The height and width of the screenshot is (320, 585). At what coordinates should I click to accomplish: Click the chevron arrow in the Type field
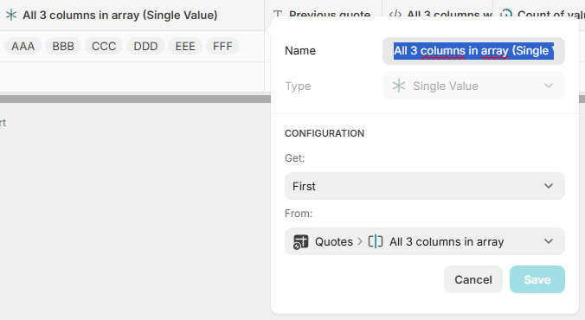(548, 86)
